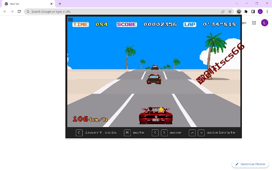Bookmark this tab with the star icon
The image size is (272, 170).
click(x=230, y=11)
